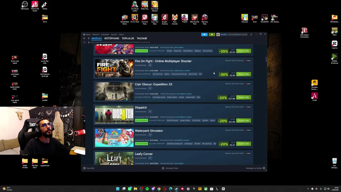Open Clair Obscur: Expedition 33 title link
The image size is (341, 192).
pos(153,84)
